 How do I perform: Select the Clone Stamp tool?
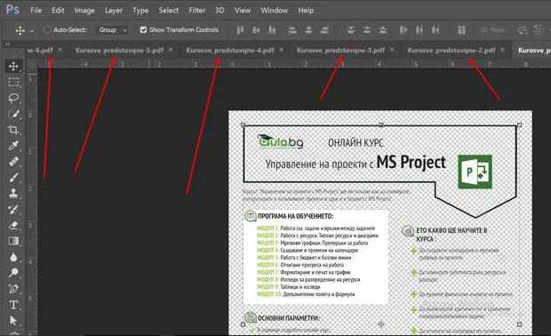pos(13,193)
